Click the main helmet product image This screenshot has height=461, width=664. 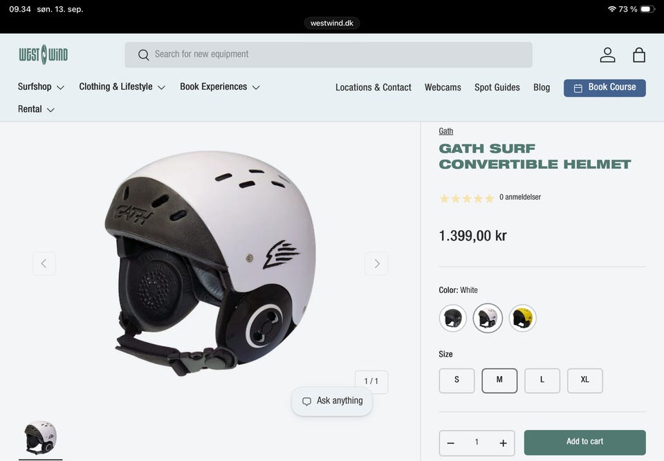point(210,263)
